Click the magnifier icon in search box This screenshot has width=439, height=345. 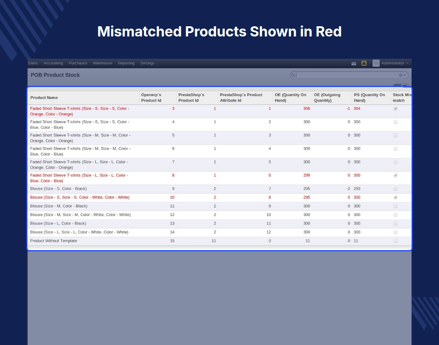point(293,75)
